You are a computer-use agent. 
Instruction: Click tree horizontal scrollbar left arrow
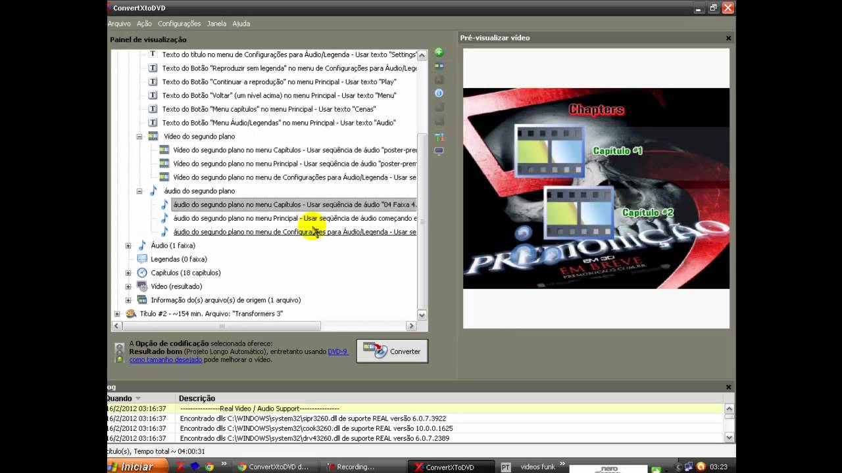(116, 326)
